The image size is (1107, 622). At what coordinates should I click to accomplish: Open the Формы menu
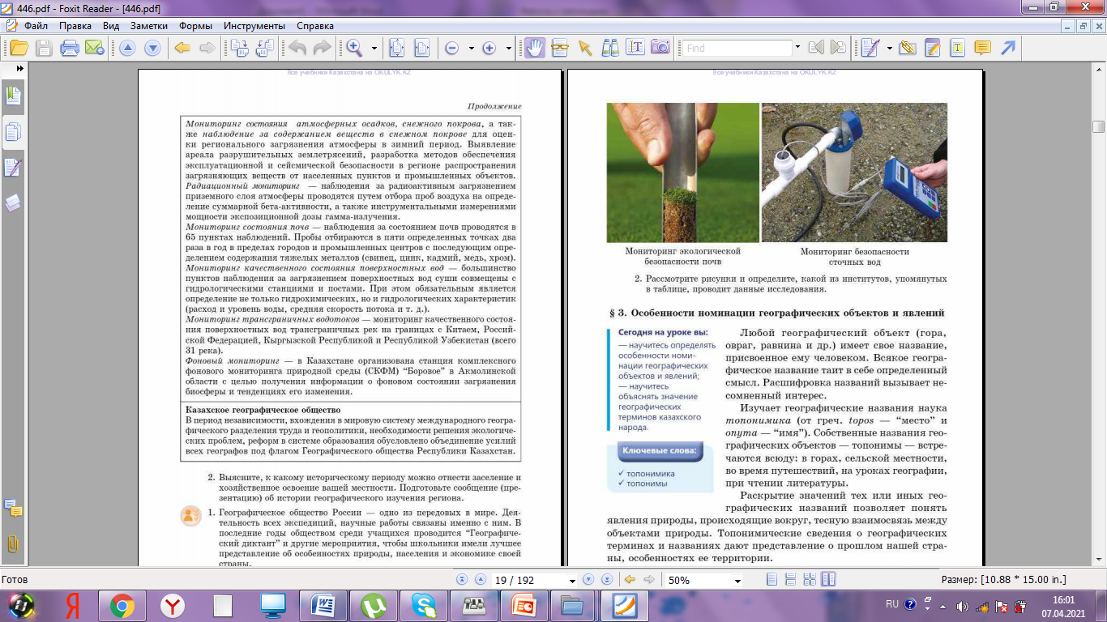[196, 26]
